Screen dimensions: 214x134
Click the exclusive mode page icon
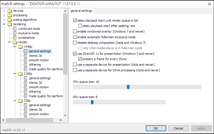coord(15,33)
